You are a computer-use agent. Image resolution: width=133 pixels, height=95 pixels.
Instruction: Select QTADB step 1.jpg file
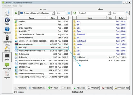tap(42, 70)
